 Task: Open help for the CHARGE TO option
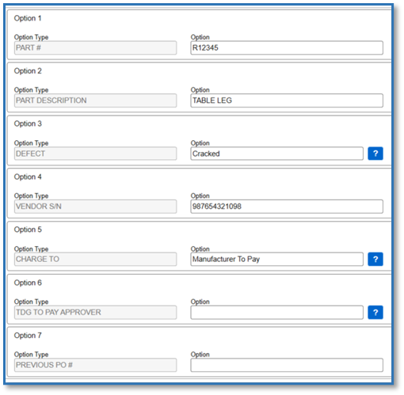click(x=375, y=260)
